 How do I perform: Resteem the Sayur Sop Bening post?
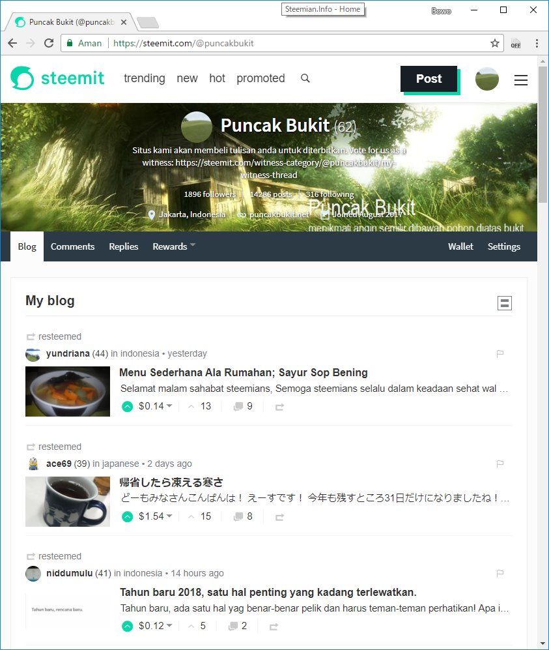[x=279, y=407]
